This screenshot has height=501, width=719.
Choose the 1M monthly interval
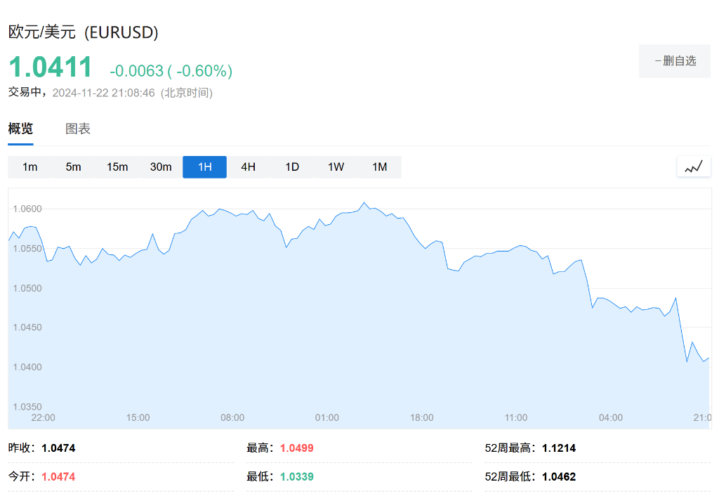click(x=379, y=167)
